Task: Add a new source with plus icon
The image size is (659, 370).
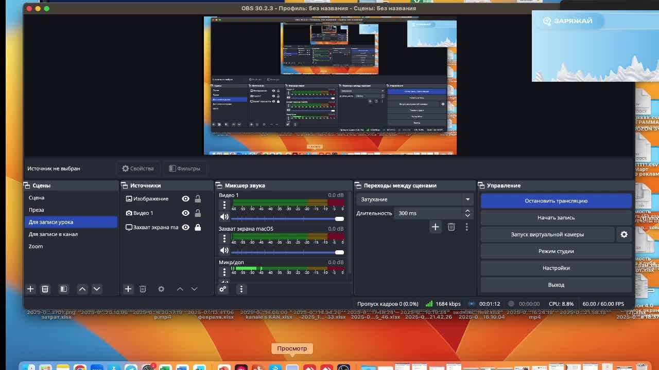Action: [128, 289]
